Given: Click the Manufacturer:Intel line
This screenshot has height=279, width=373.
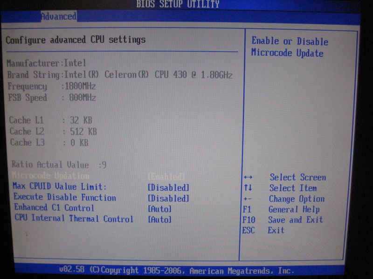Looking at the screenshot, I should 46,63.
